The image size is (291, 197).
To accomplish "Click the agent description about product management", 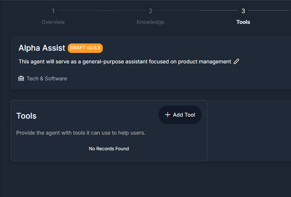I will pos(125,62).
